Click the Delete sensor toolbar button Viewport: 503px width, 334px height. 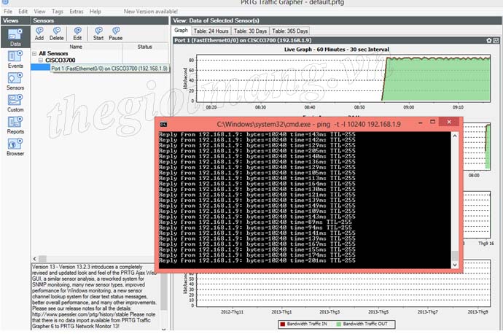[x=56, y=34]
